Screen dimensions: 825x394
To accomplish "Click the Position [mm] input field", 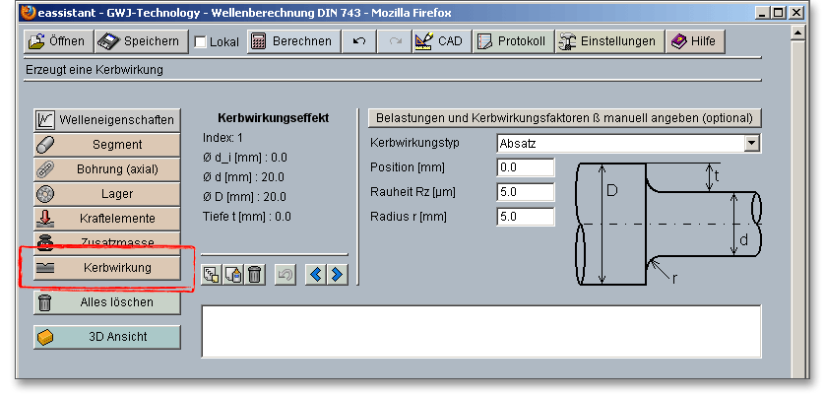I will 527,167.
